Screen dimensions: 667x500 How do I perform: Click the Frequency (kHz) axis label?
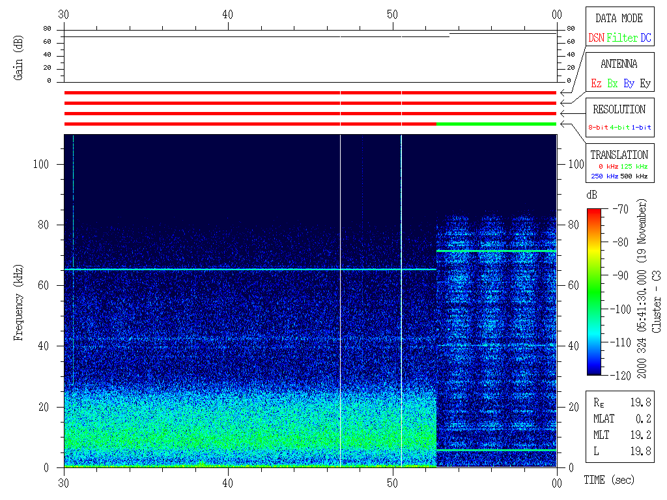coord(20,299)
